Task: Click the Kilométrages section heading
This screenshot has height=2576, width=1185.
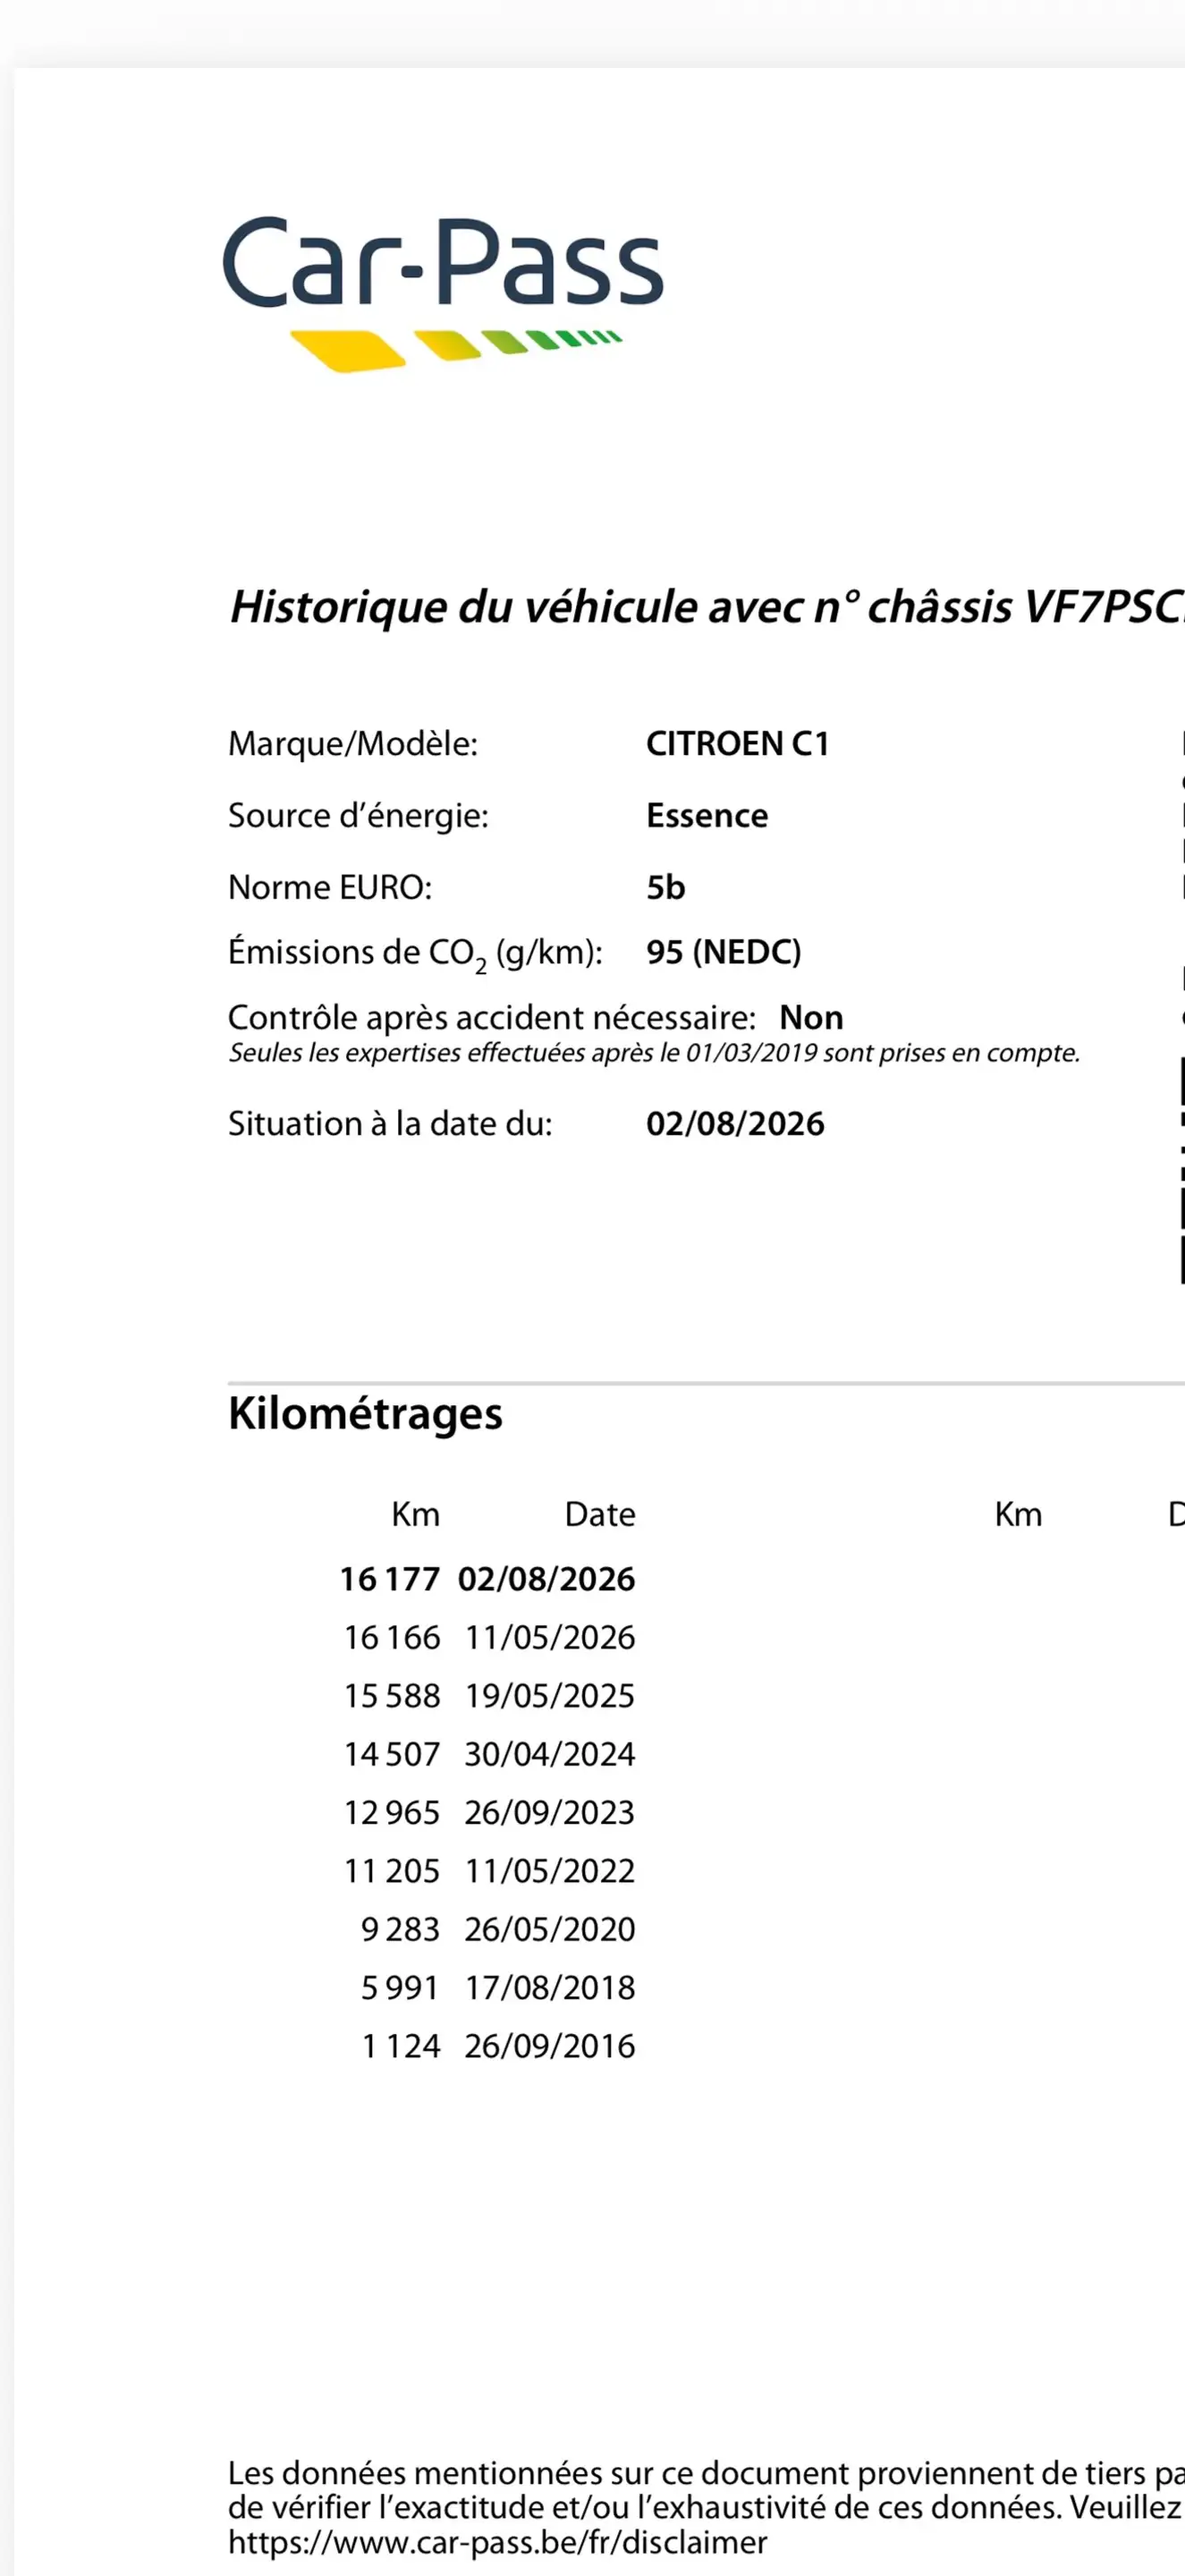Action: click(x=365, y=1414)
